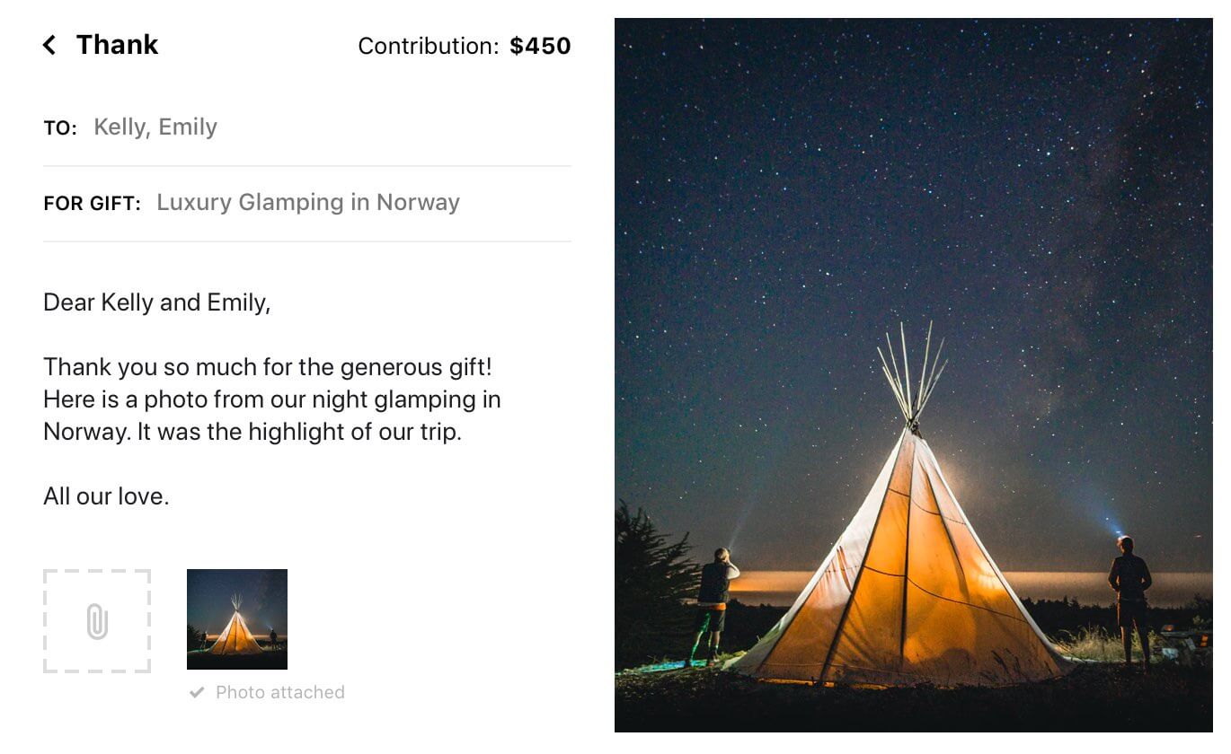Image resolution: width=1231 pixels, height=754 pixels.
Task: Collapse the thank-you note view with back arrow
Action: (x=49, y=44)
